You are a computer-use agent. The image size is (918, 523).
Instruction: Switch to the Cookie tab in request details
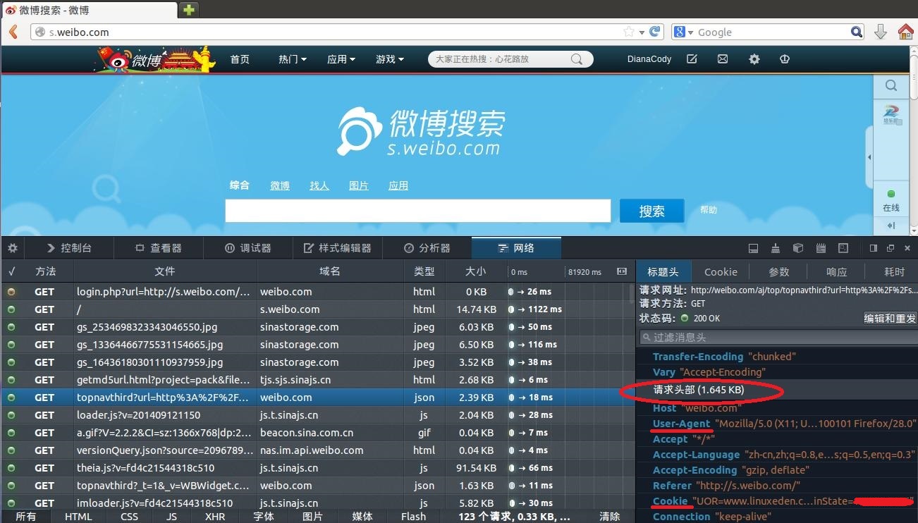(721, 271)
